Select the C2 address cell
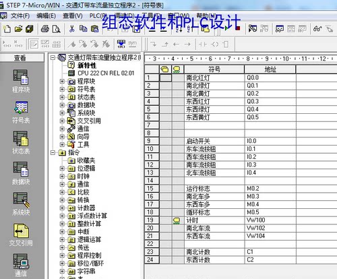This screenshot has height=279, width=337. [270, 259]
